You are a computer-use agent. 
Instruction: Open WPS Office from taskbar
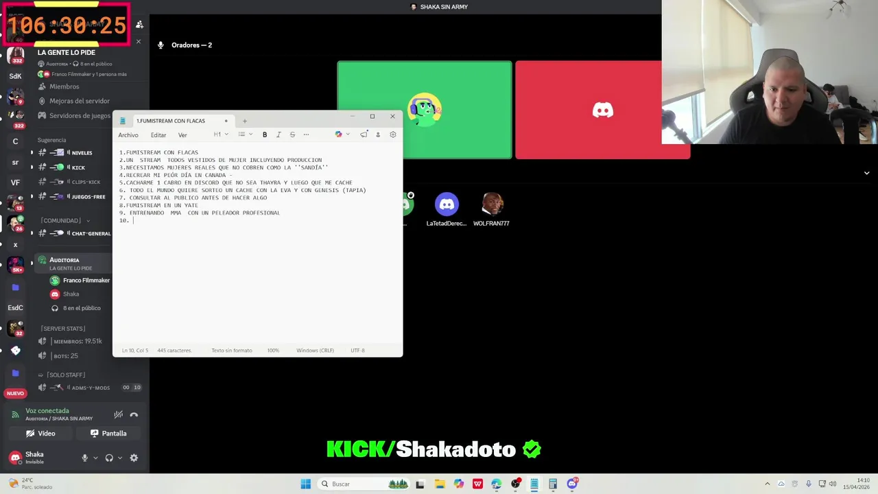click(x=477, y=484)
